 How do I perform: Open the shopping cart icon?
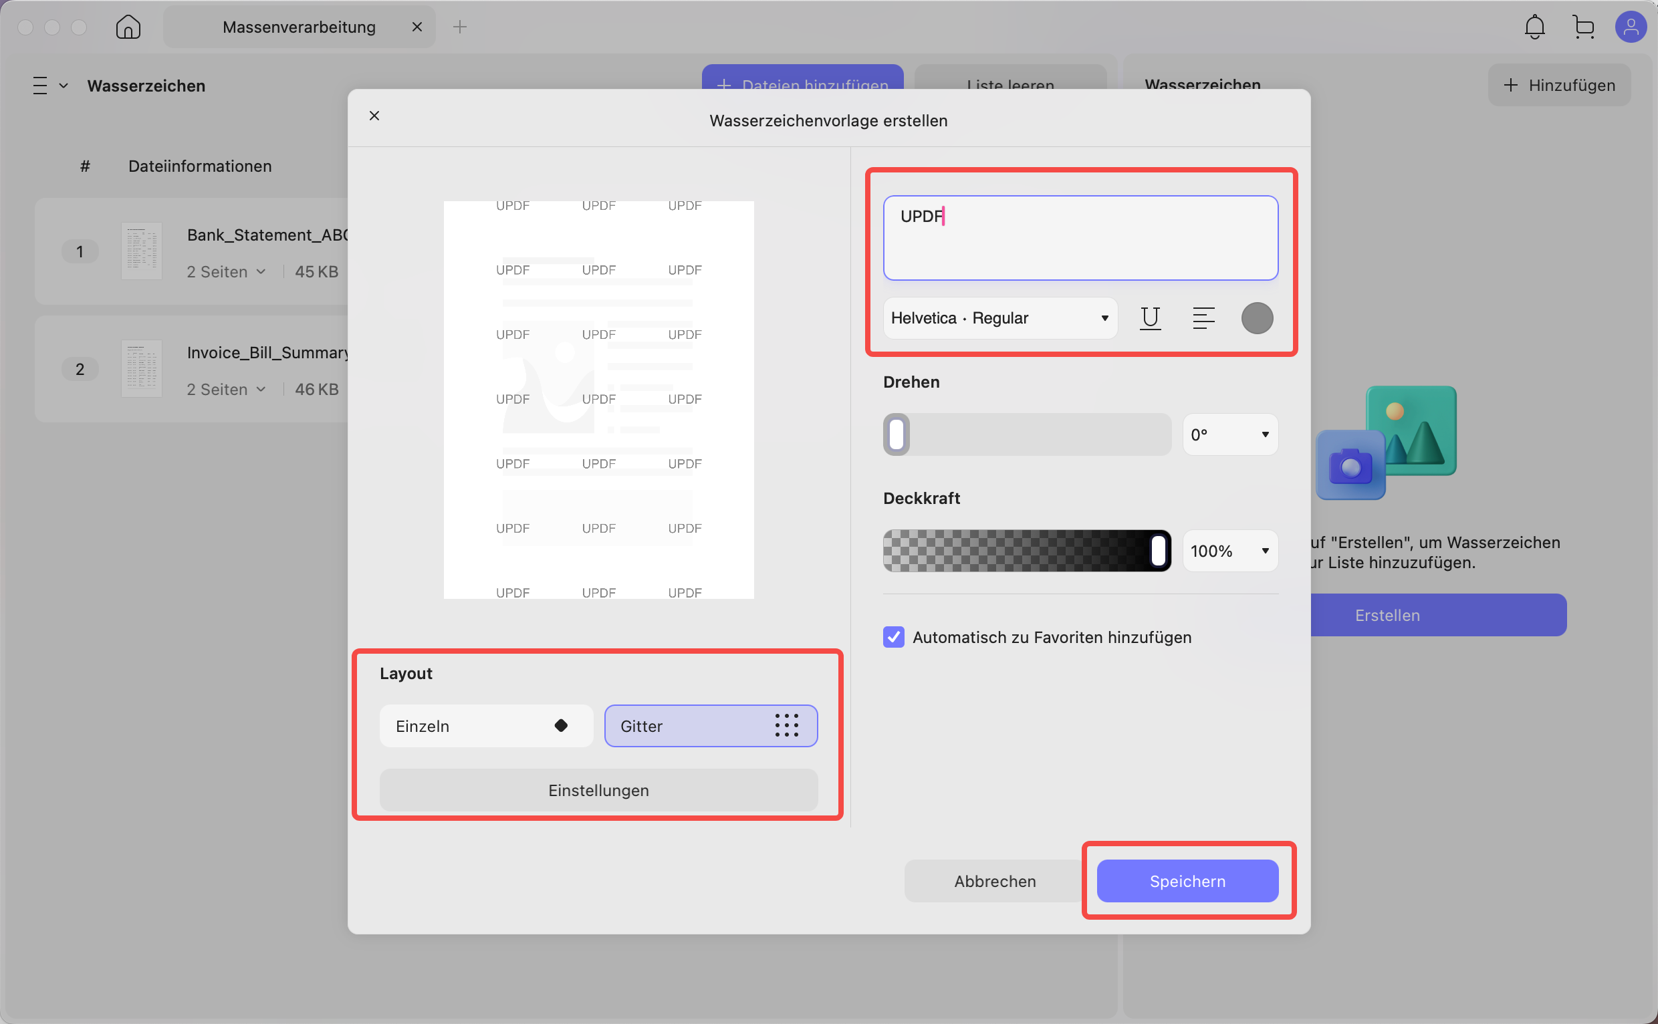click(1584, 27)
